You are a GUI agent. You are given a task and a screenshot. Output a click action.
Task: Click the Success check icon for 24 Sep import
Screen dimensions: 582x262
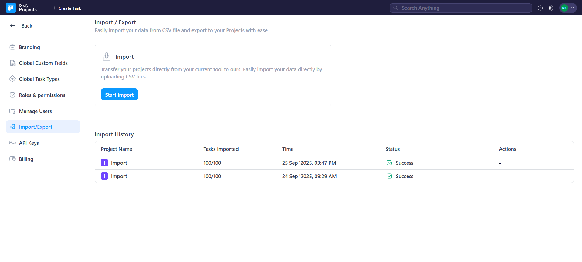(x=389, y=176)
